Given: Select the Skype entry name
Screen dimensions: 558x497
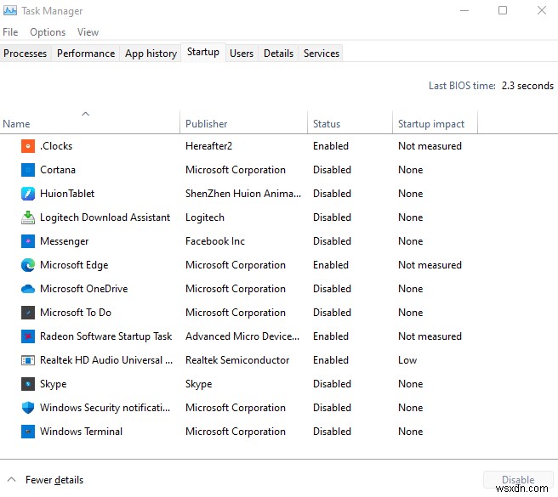Looking at the screenshot, I should pyautogui.click(x=53, y=384).
